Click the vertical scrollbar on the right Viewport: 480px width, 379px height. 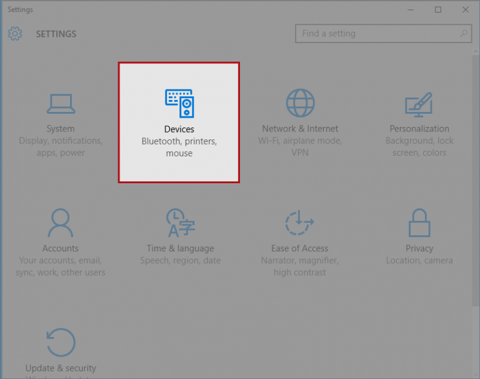click(x=476, y=181)
